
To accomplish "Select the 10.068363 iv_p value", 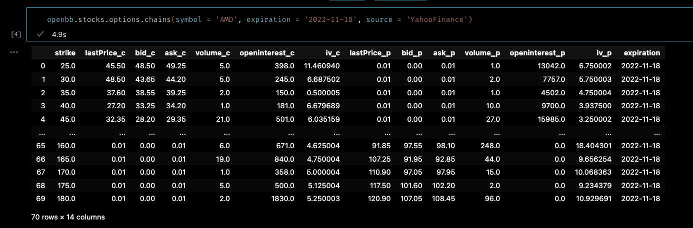I will [592, 173].
